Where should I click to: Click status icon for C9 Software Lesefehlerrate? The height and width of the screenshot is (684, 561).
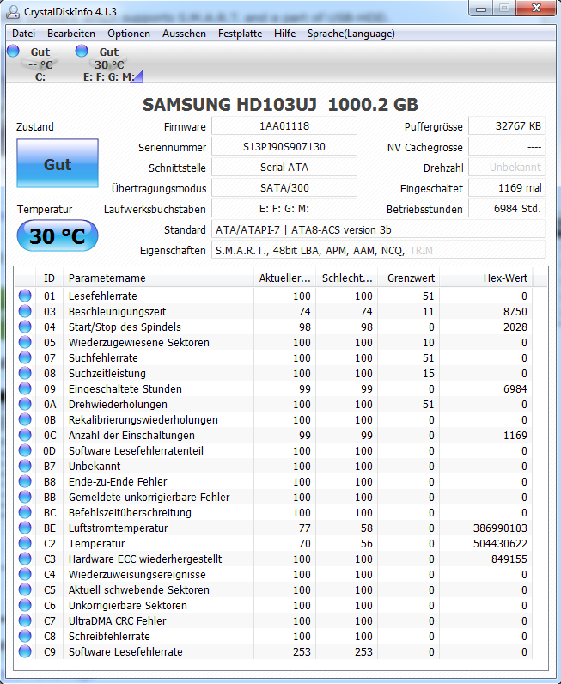[25, 651]
